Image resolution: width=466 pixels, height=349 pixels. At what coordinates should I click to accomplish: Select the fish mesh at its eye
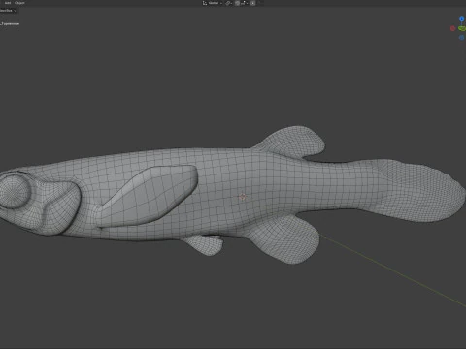point(14,191)
